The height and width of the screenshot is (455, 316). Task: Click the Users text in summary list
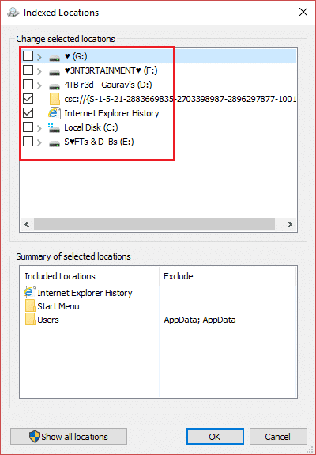48,320
